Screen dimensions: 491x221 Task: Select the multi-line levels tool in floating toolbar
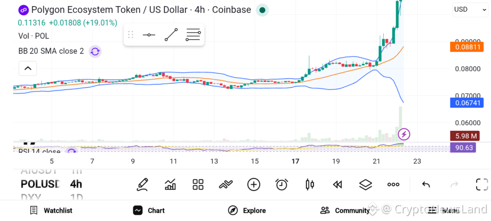[x=193, y=35]
